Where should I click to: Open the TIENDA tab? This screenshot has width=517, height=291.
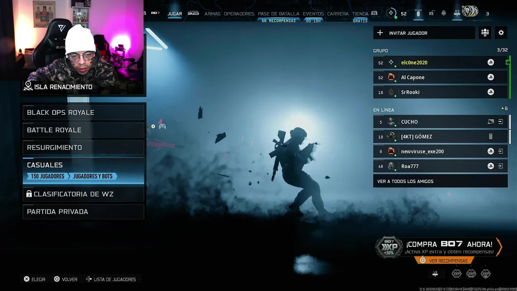360,14
